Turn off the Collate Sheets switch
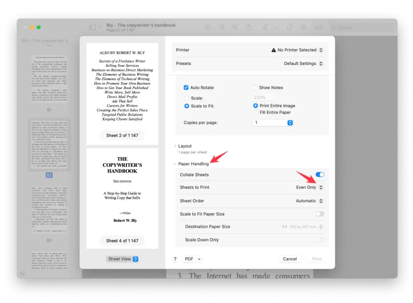Screen dimensions: 413x303 point(320,175)
